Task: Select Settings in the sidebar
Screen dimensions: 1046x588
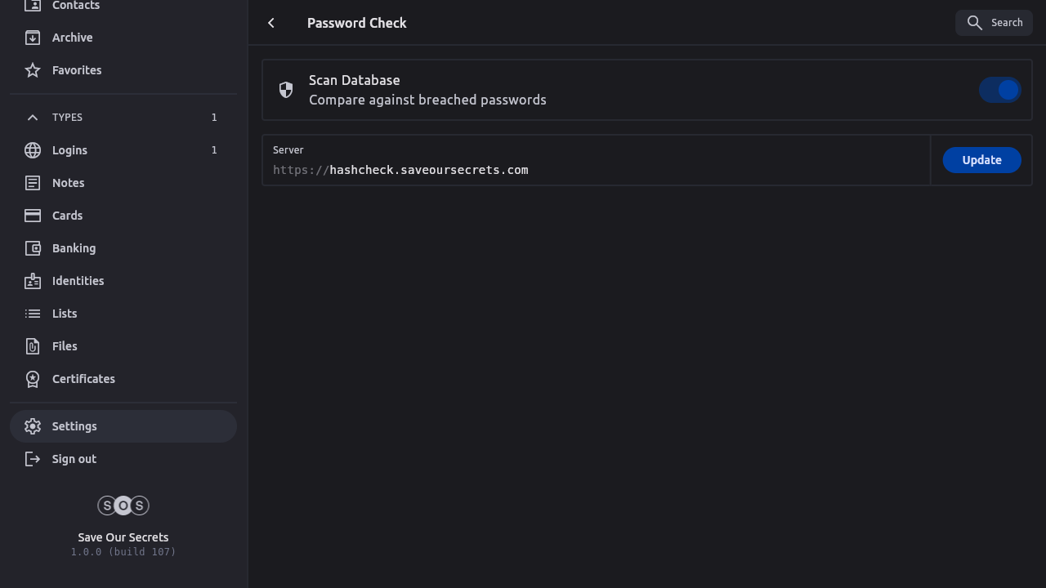Action: pyautogui.click(x=74, y=426)
